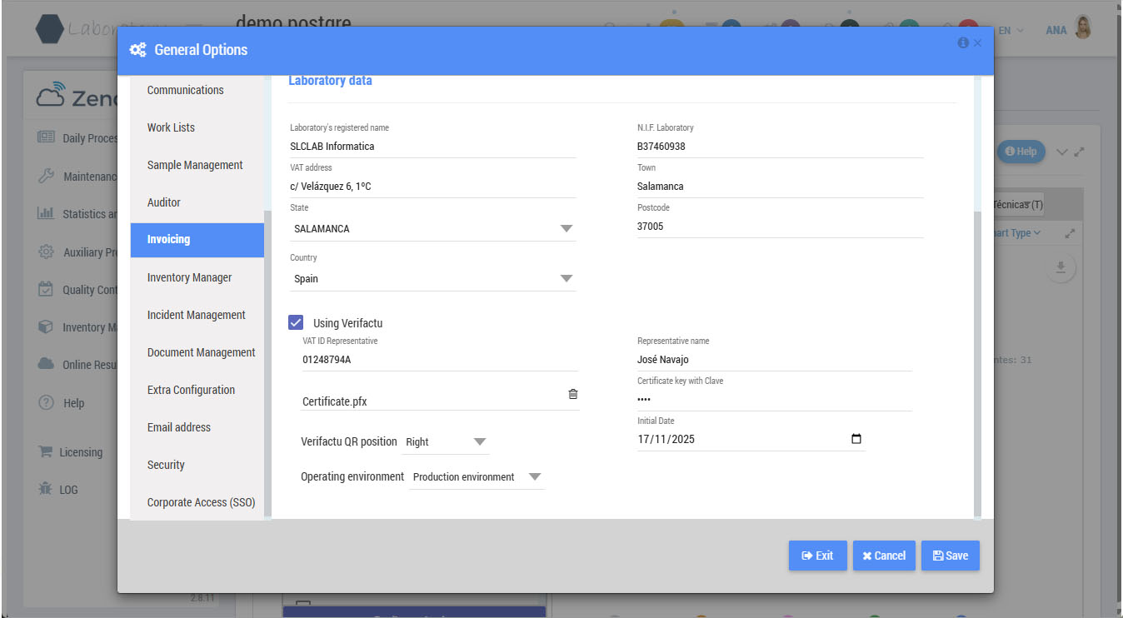The width and height of the screenshot is (1123, 618).
Task: Open the Verifactu QR position dropdown
Action: click(x=446, y=441)
